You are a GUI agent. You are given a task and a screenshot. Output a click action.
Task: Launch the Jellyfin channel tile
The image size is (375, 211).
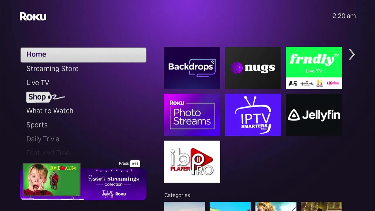point(314,115)
